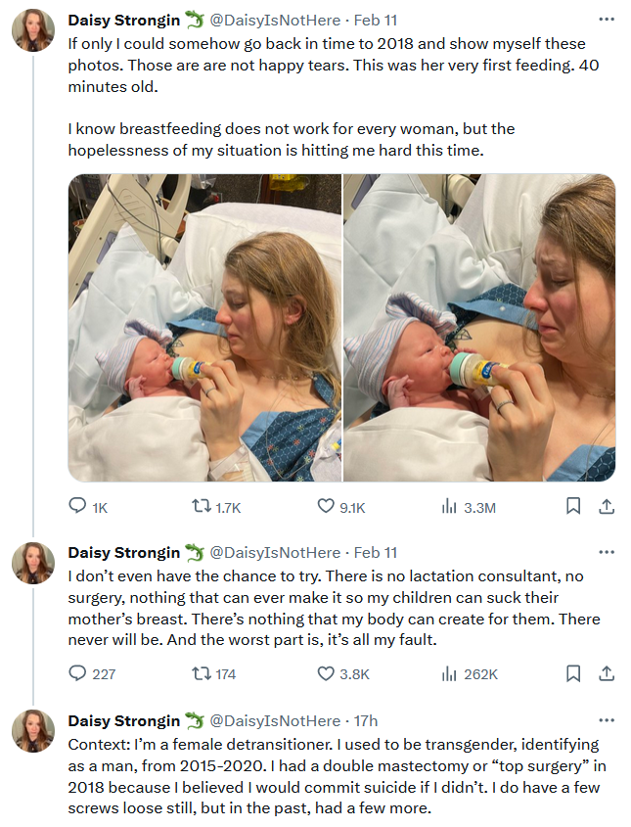Share the first tweet via share icon

click(x=607, y=506)
